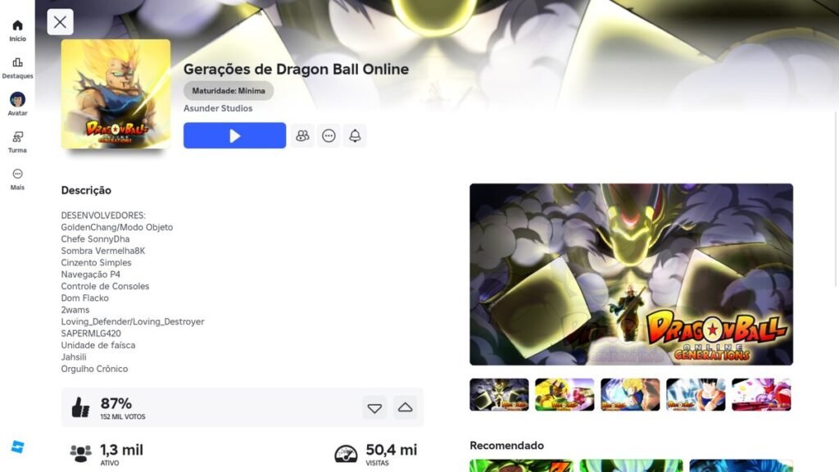Viewport: 839px width, 472px height.
Task: Click the main Dragon Ball preview image
Action: (632, 275)
